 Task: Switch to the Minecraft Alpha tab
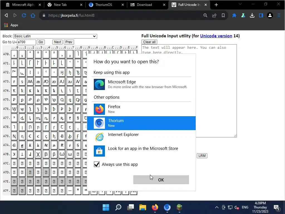pos(23,5)
